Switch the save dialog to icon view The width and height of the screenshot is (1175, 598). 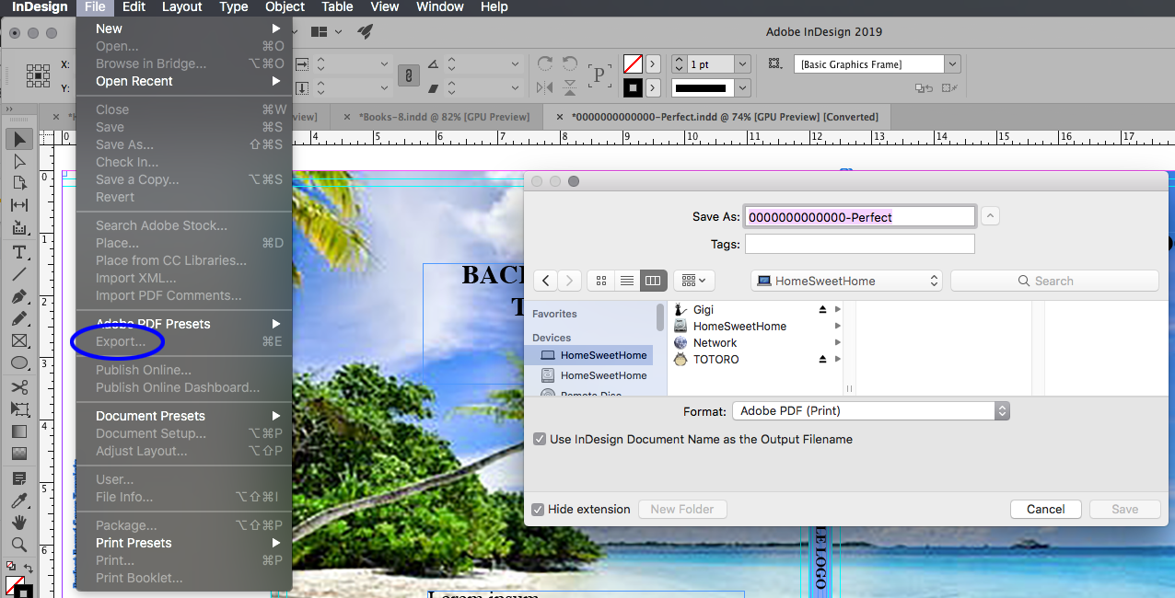pyautogui.click(x=602, y=281)
